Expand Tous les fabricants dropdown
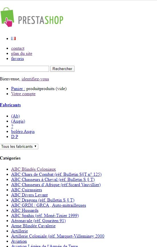 pyautogui.click(x=19, y=146)
